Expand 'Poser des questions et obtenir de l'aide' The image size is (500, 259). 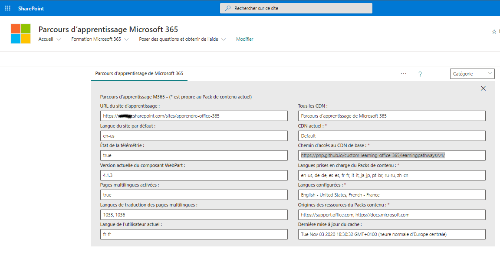pos(224,39)
